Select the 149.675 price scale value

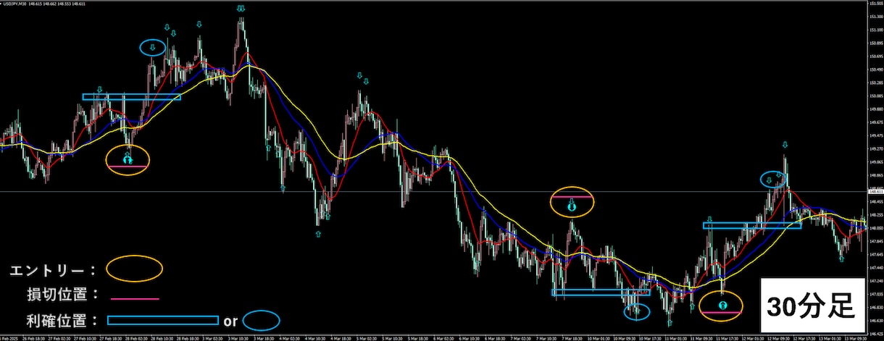[x=875, y=122]
